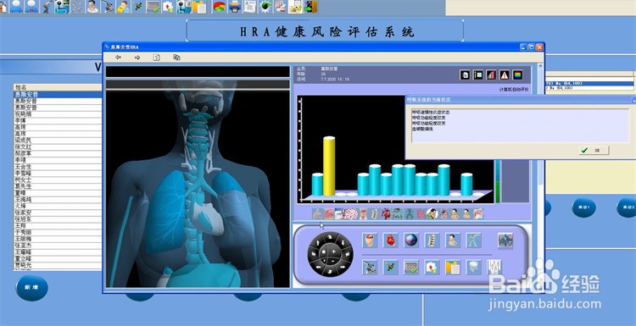Select patient 王丽梅 in name list
This screenshot has width=636, height=326.
pyautogui.click(x=57, y=239)
